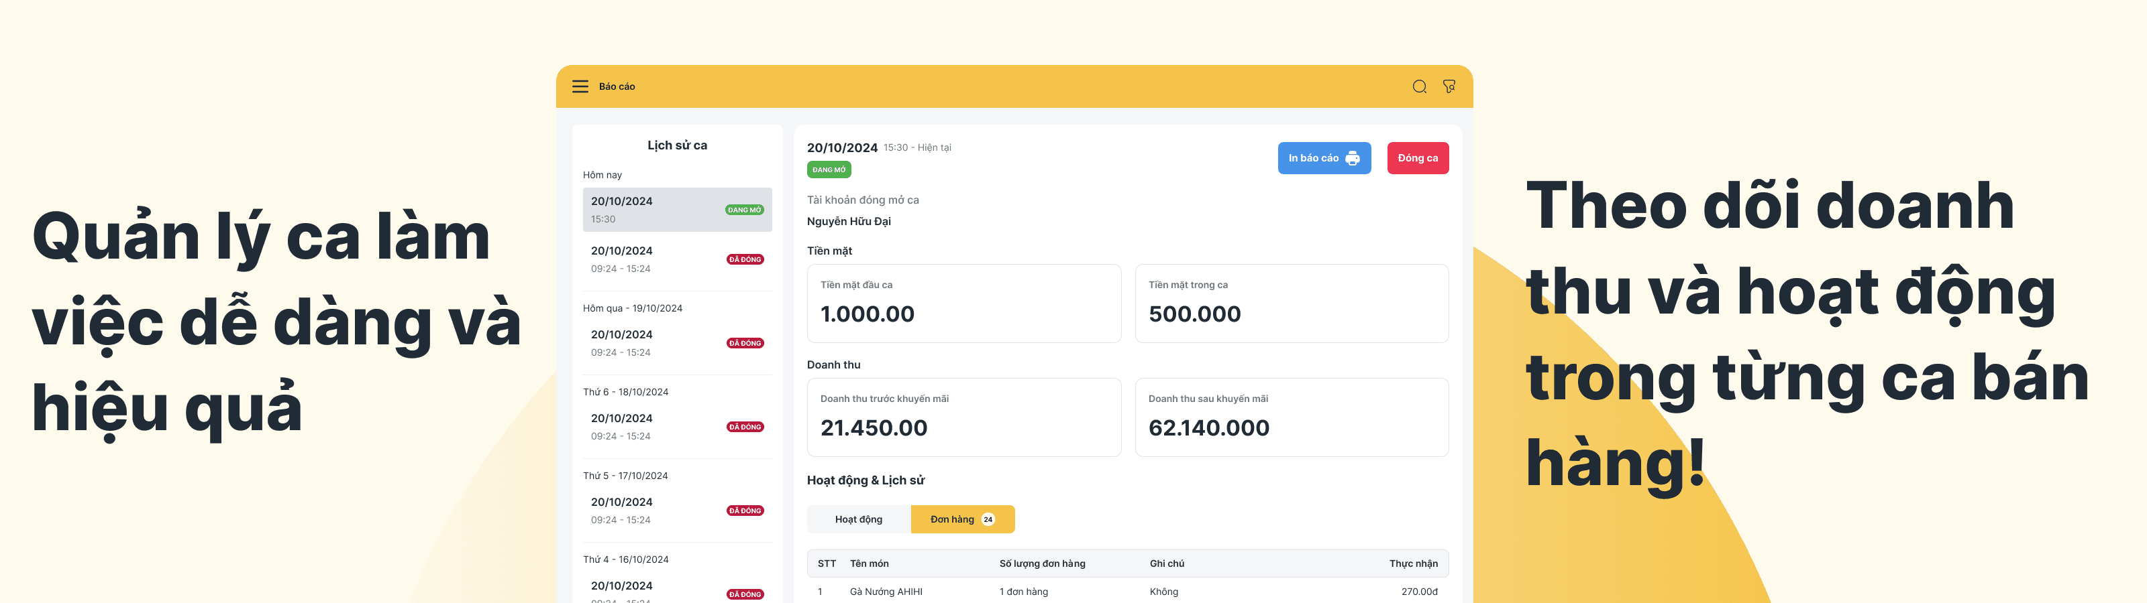Select the shift under Hôm qua - 19/10/2024
Viewport: 2147px width, 603px height.
(677, 343)
